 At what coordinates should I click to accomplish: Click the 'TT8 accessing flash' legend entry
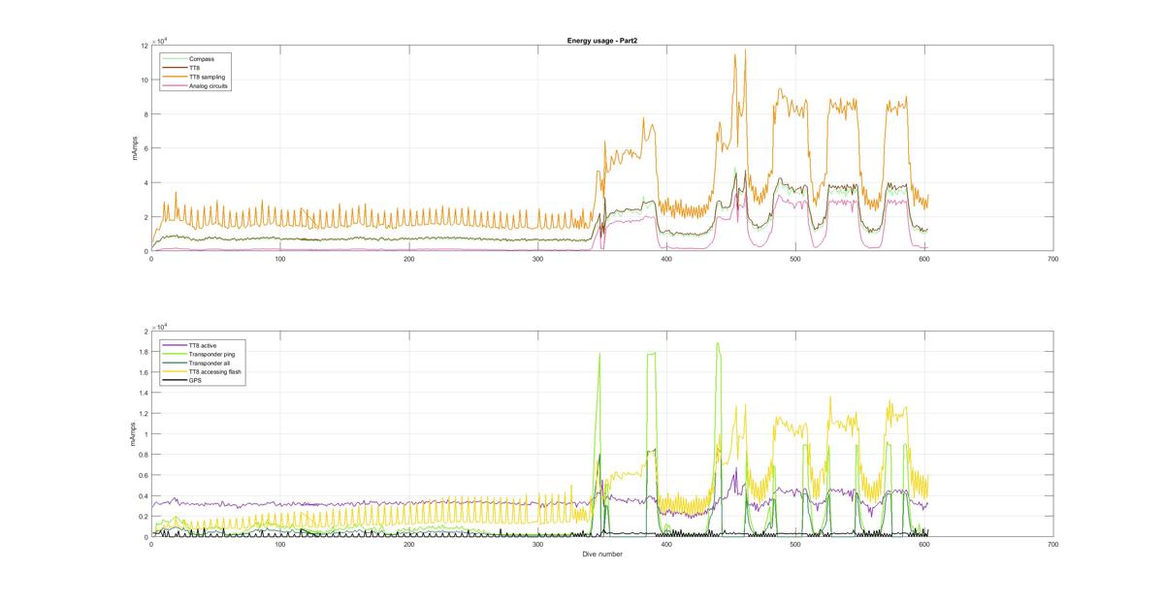(x=215, y=372)
